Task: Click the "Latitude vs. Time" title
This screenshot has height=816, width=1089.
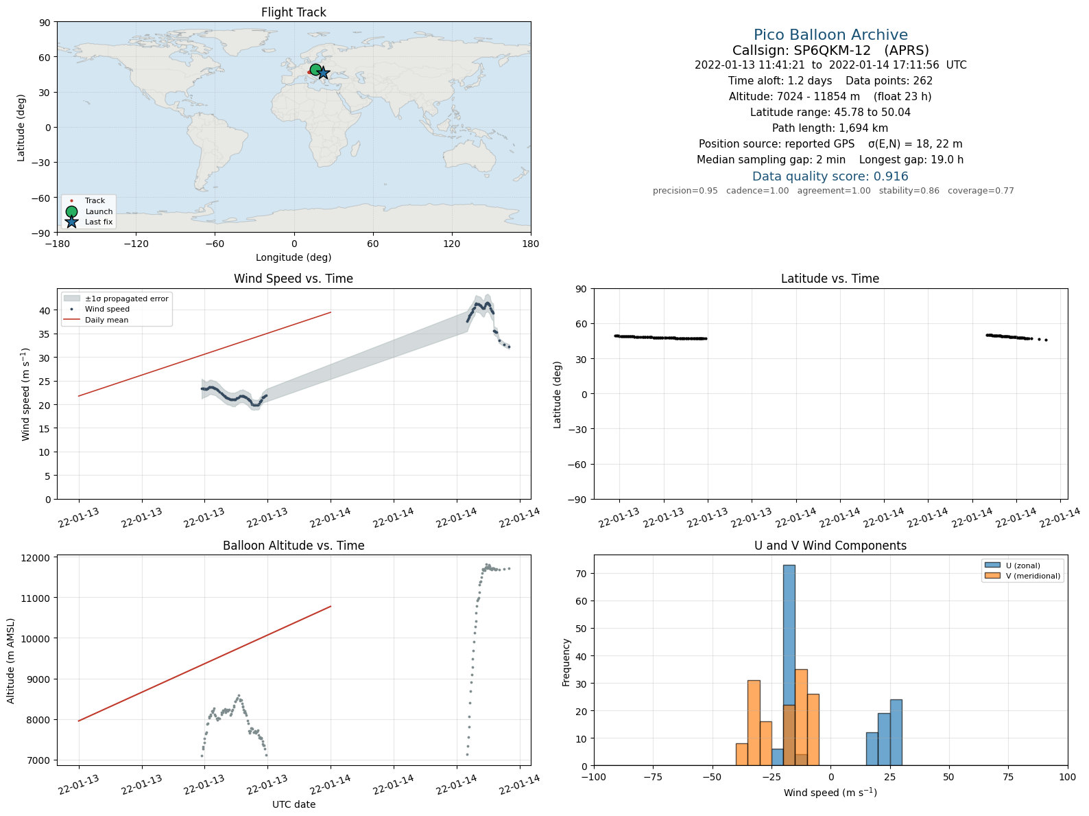Action: click(x=830, y=279)
